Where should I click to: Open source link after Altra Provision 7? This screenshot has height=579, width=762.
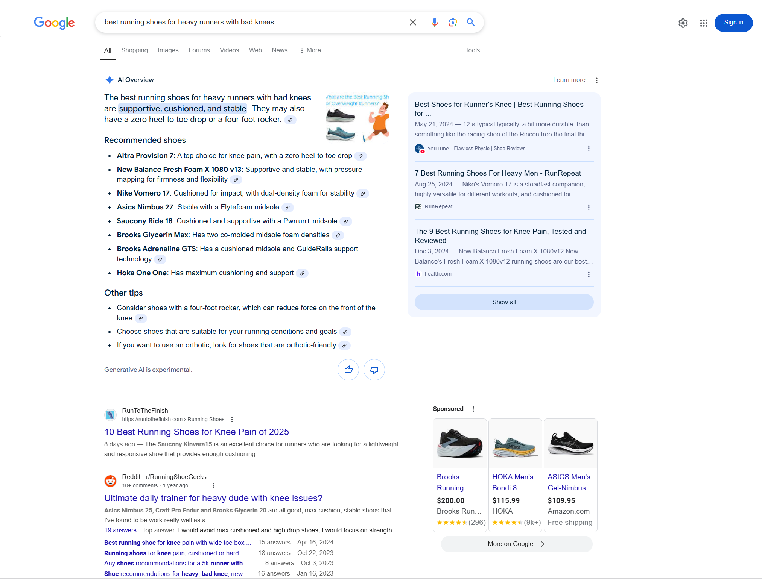360,156
